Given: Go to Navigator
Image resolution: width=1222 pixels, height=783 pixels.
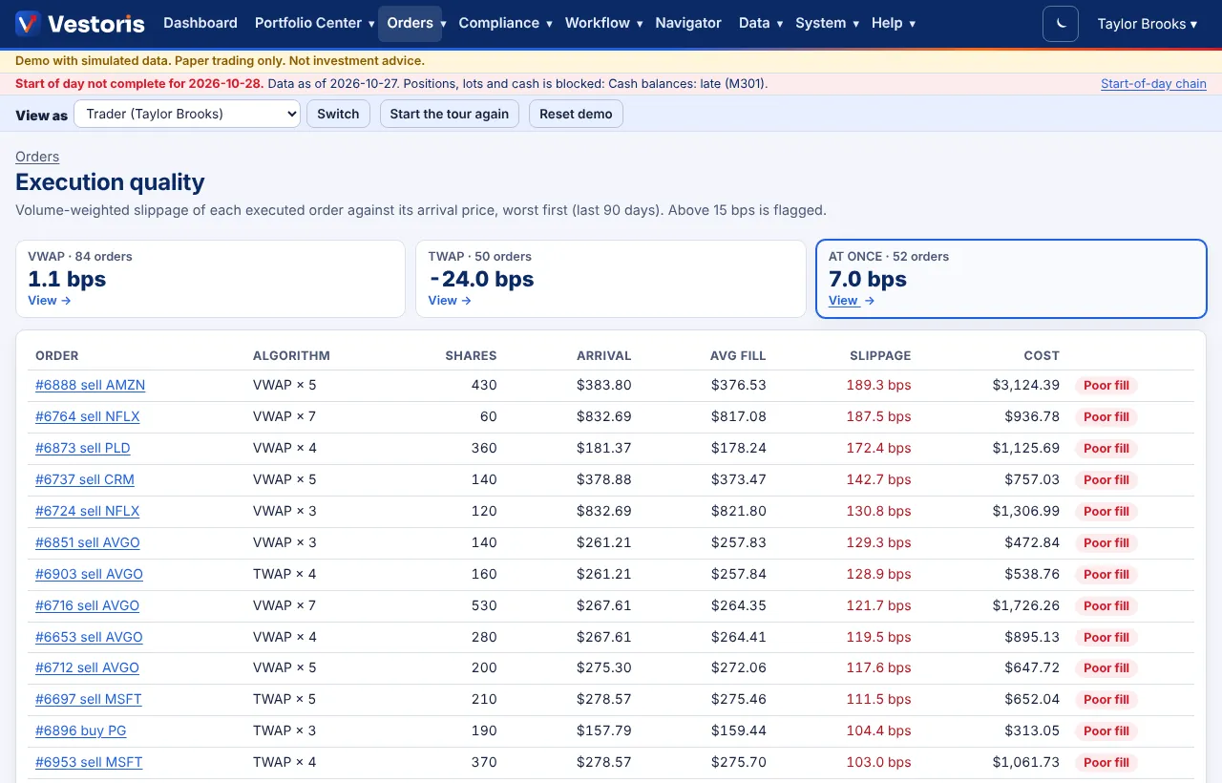Looking at the screenshot, I should (x=688, y=23).
